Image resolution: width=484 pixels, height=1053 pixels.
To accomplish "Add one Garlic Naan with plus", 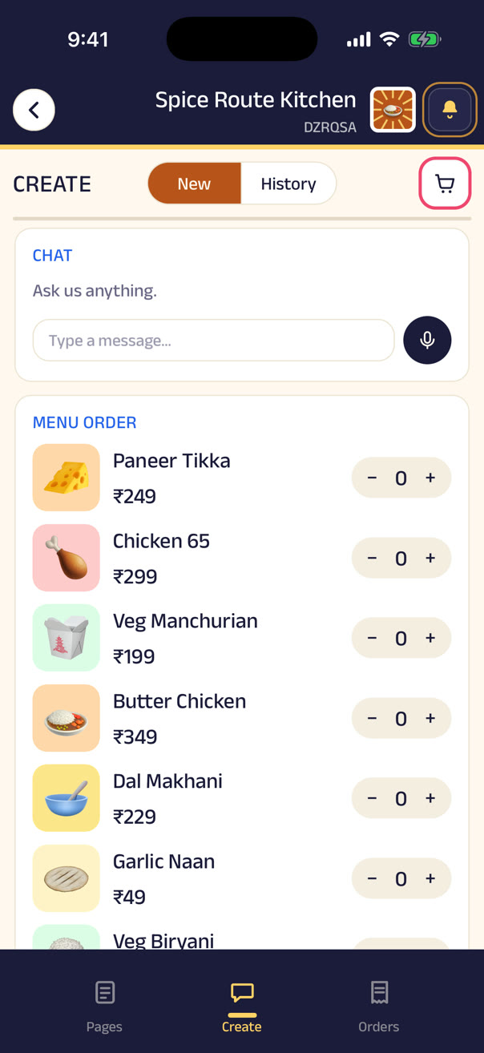I will [430, 878].
